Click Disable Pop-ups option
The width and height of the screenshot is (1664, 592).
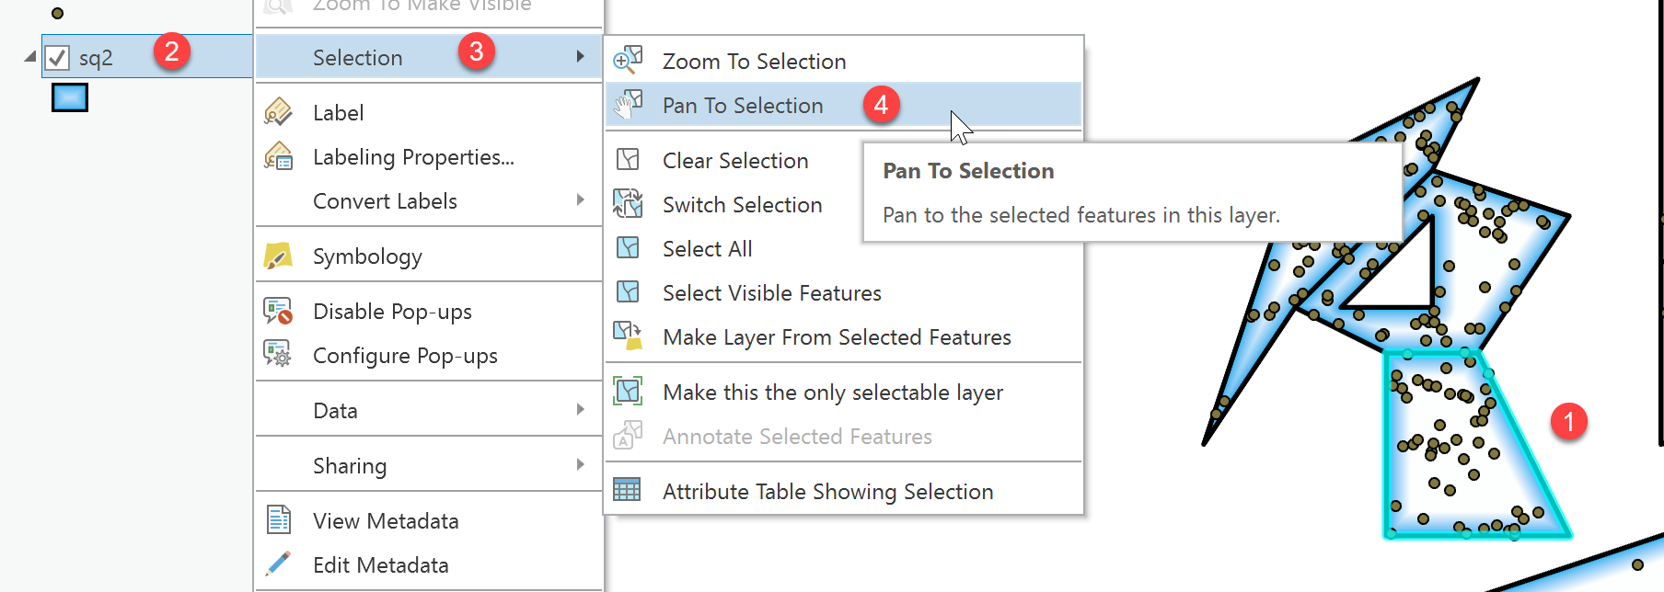point(392,311)
